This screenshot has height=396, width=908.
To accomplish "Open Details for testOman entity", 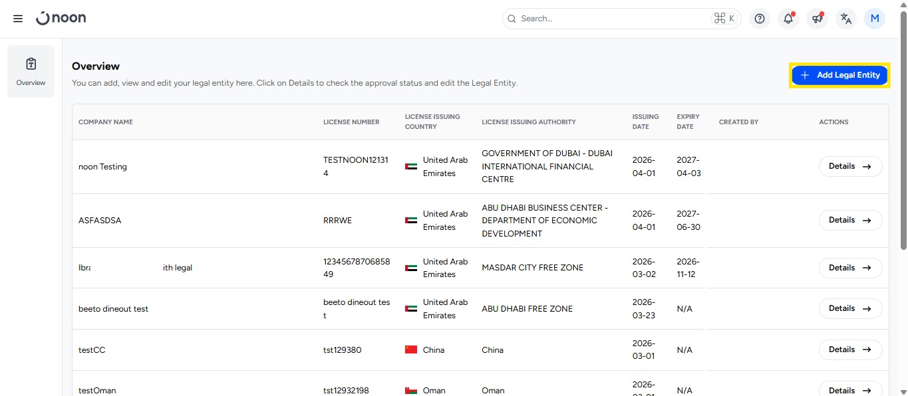I will 850,389.
